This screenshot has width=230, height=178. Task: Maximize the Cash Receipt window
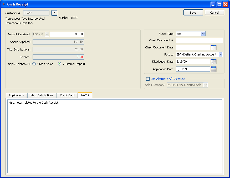219,4
